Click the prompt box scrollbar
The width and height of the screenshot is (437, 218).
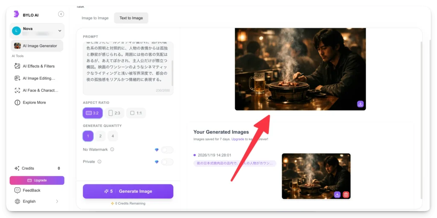tap(172, 73)
